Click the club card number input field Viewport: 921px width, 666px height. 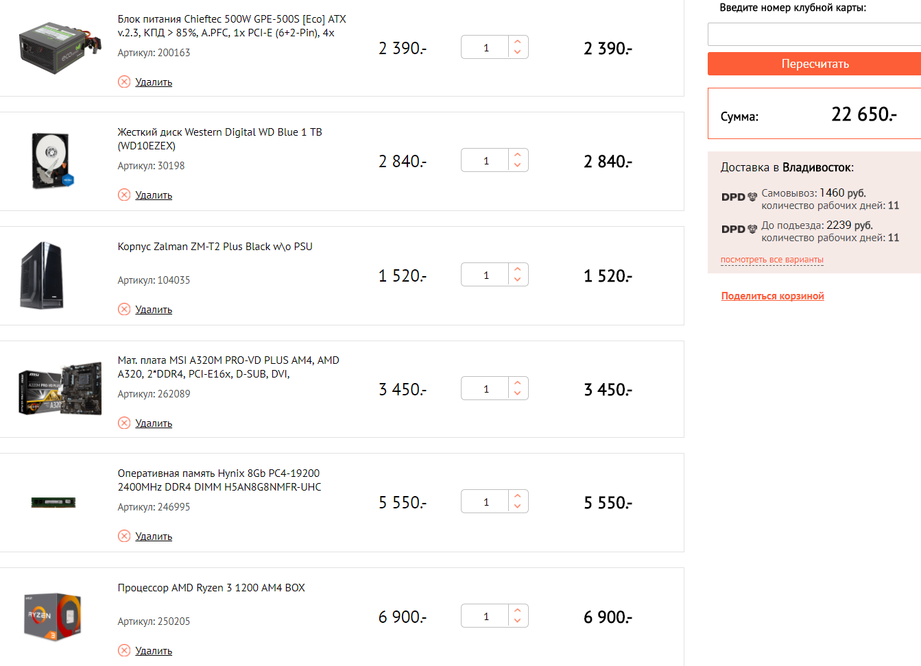(814, 34)
